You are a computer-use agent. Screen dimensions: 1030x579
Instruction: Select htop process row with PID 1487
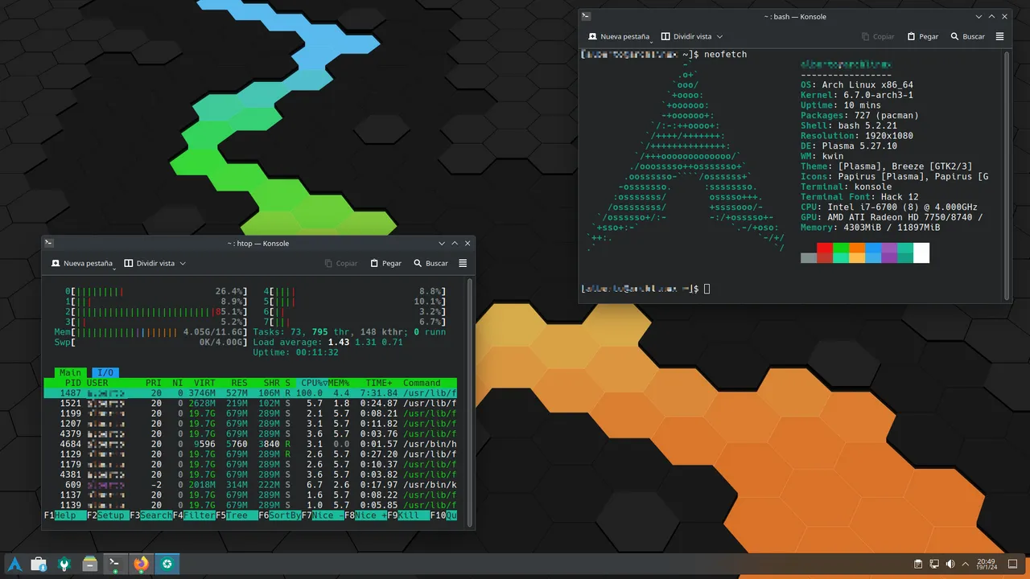coord(250,393)
